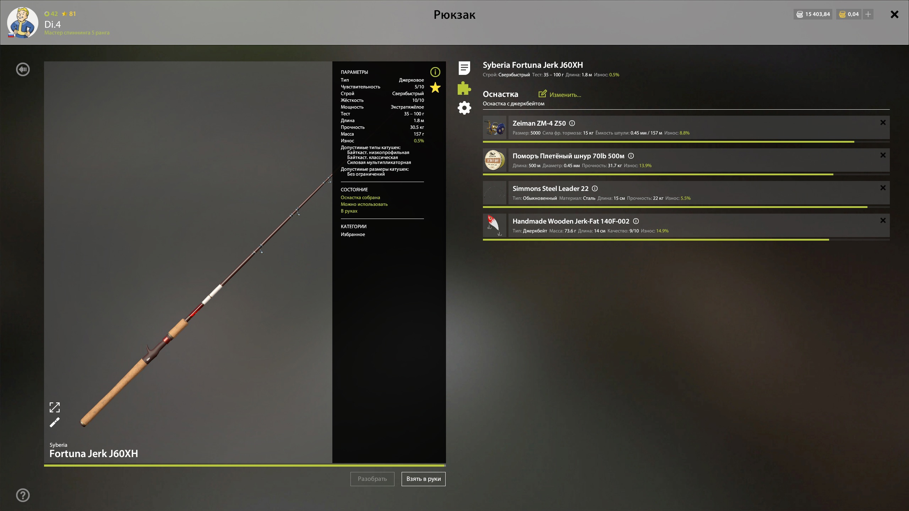Remove Поморъ Плетёный шнур from rig
The height and width of the screenshot is (511, 909).
point(883,155)
